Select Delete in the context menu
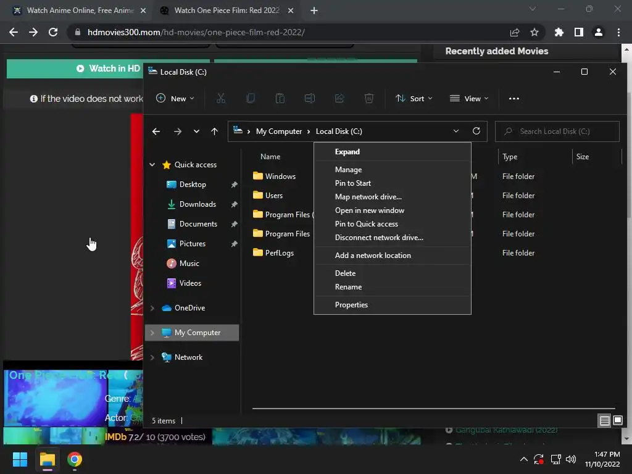Screen dimensions: 632x474 pos(392,273)
